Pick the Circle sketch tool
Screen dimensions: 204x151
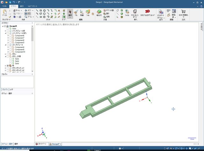(44, 11)
